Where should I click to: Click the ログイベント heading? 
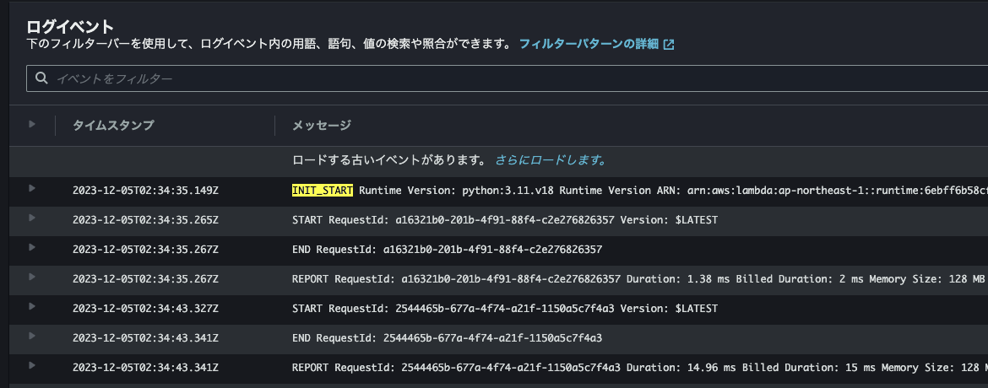[70, 26]
